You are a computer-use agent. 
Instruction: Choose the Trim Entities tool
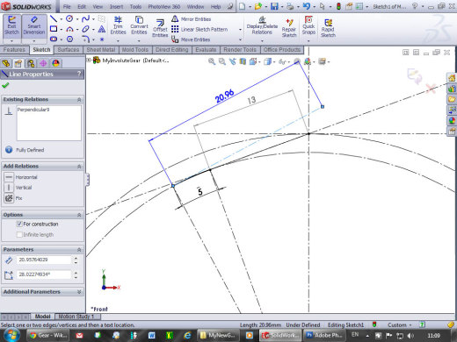pos(118,25)
